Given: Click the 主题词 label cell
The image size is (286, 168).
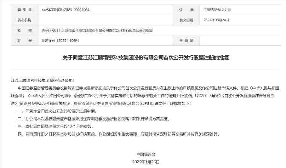Looking at the screenshot, I should point(186,40).
